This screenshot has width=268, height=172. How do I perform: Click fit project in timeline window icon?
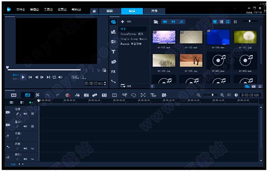(x=229, y=95)
